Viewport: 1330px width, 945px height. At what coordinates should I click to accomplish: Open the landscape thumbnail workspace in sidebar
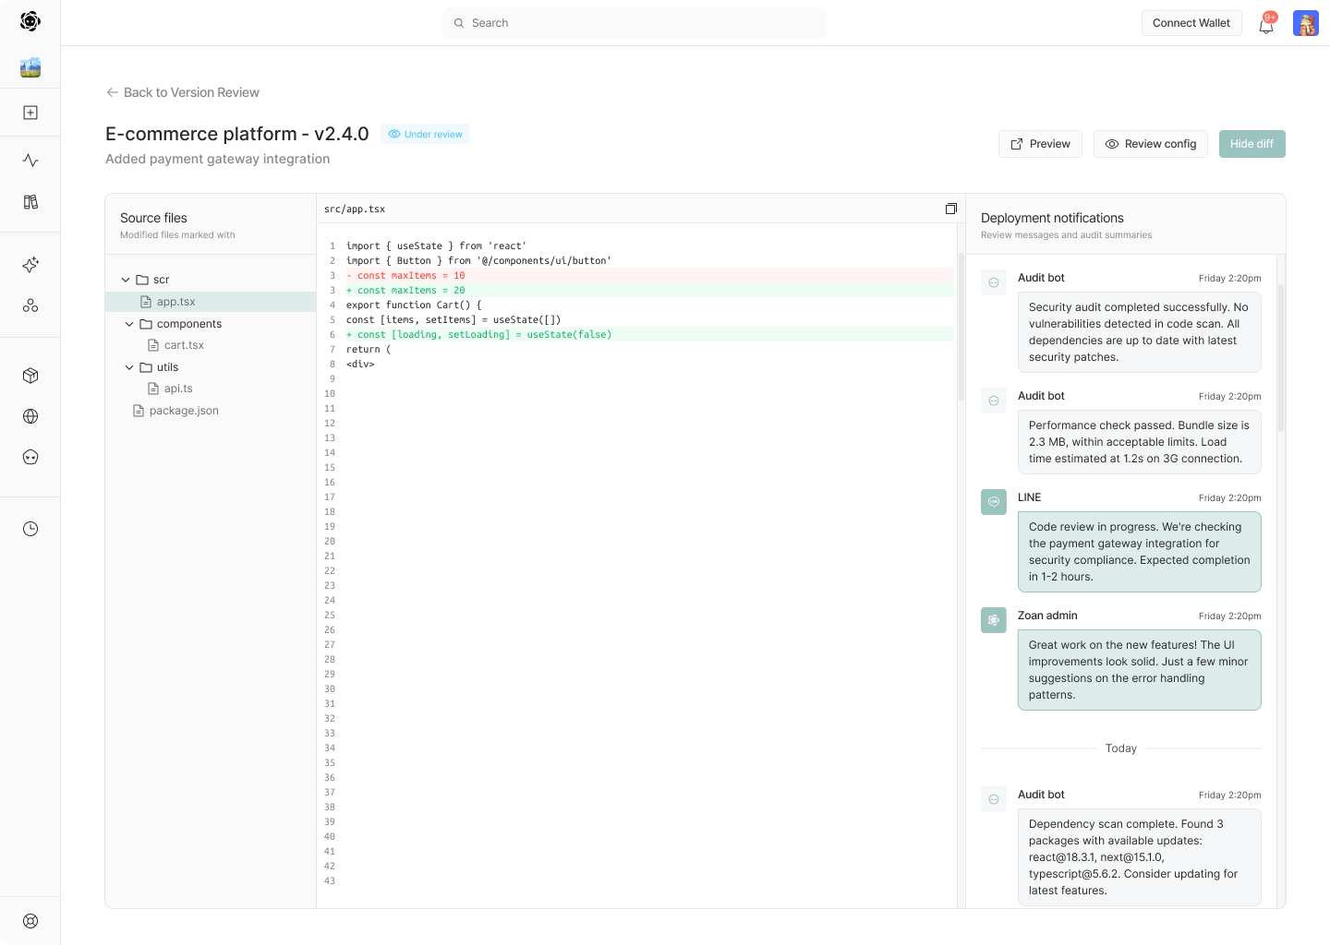[30, 66]
